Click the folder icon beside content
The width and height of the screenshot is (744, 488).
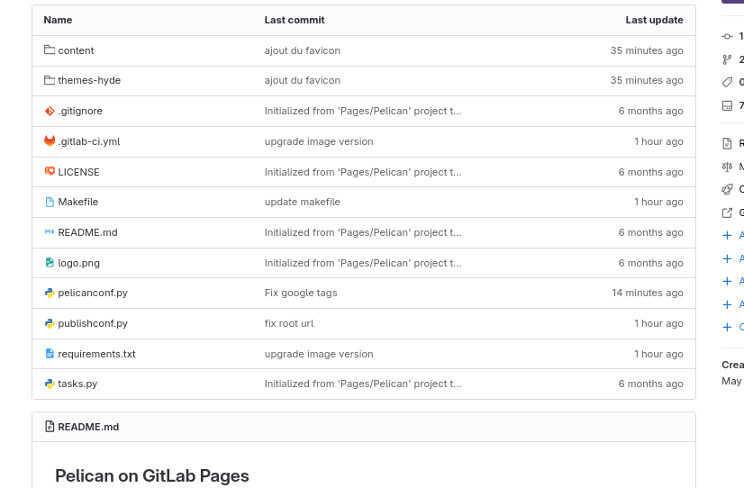(50, 50)
